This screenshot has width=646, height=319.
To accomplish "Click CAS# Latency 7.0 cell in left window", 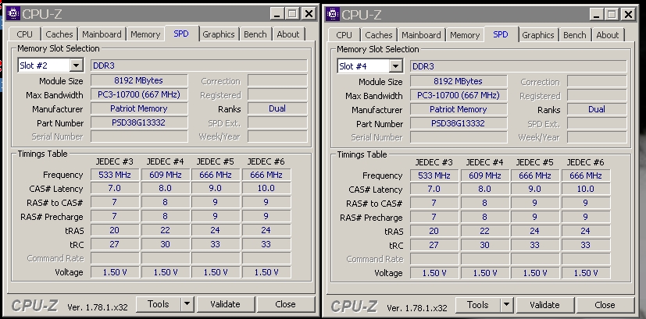I will click(115, 189).
